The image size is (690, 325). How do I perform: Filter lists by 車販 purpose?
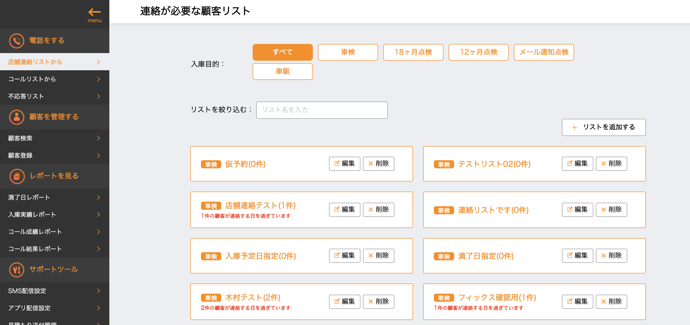[x=282, y=72]
